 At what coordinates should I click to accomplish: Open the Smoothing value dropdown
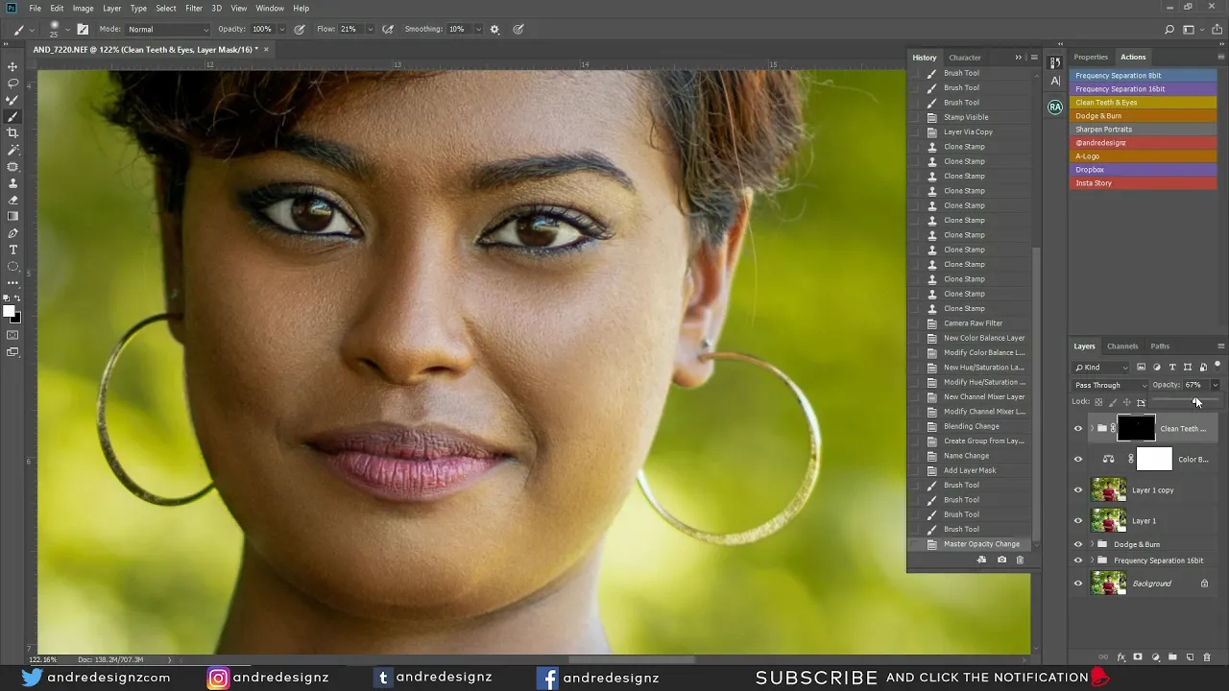[x=478, y=30]
